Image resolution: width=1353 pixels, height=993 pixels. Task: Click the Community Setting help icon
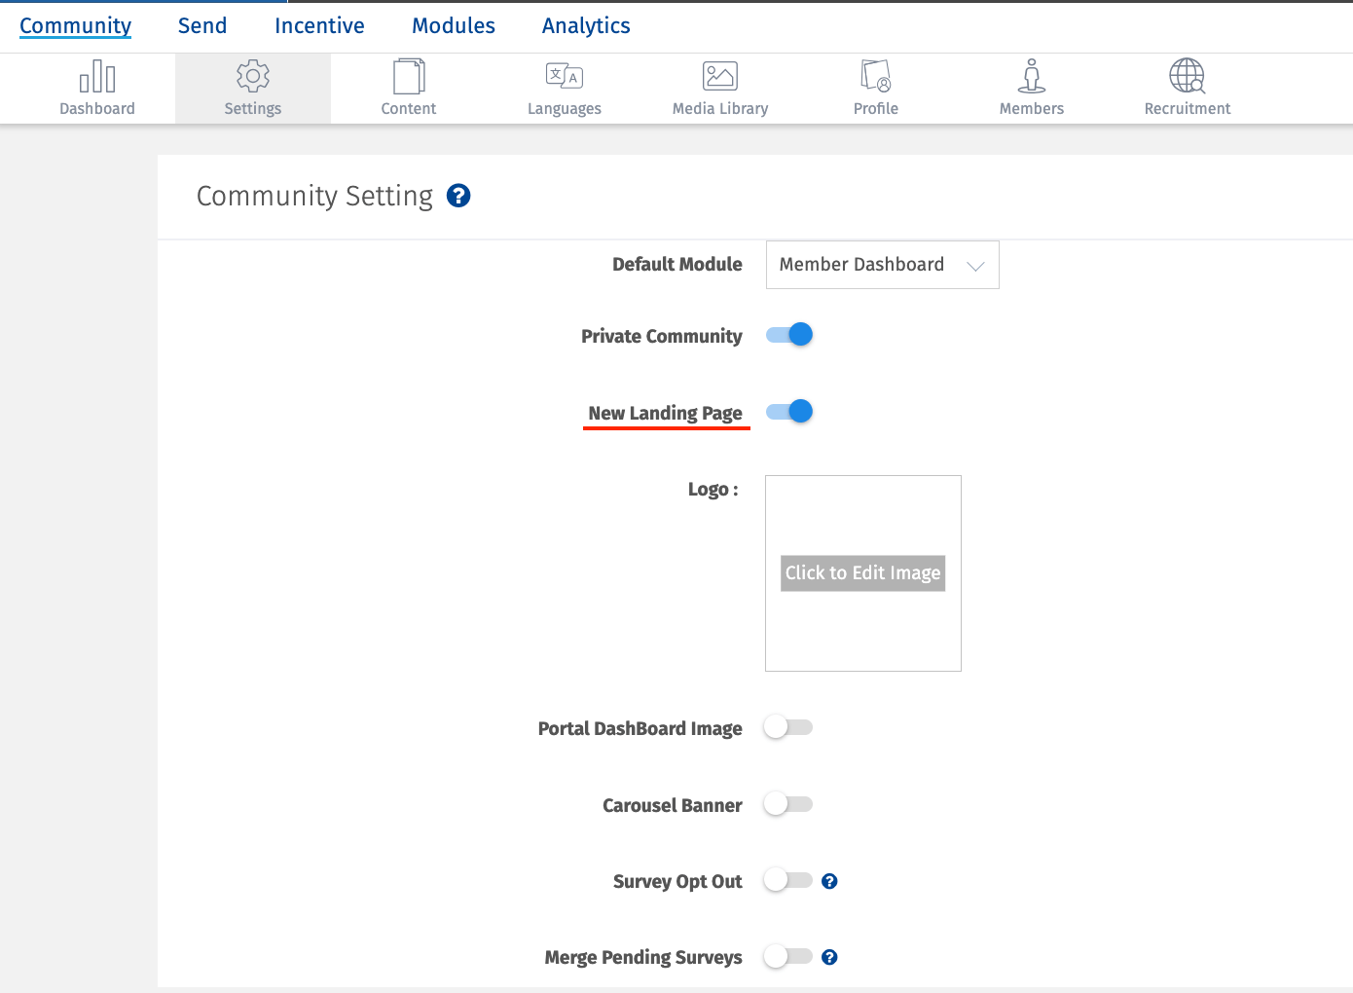pos(458,196)
